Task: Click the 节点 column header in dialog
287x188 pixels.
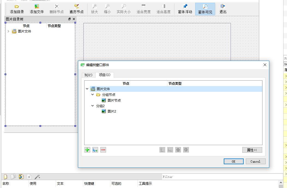Action: (x=126, y=84)
